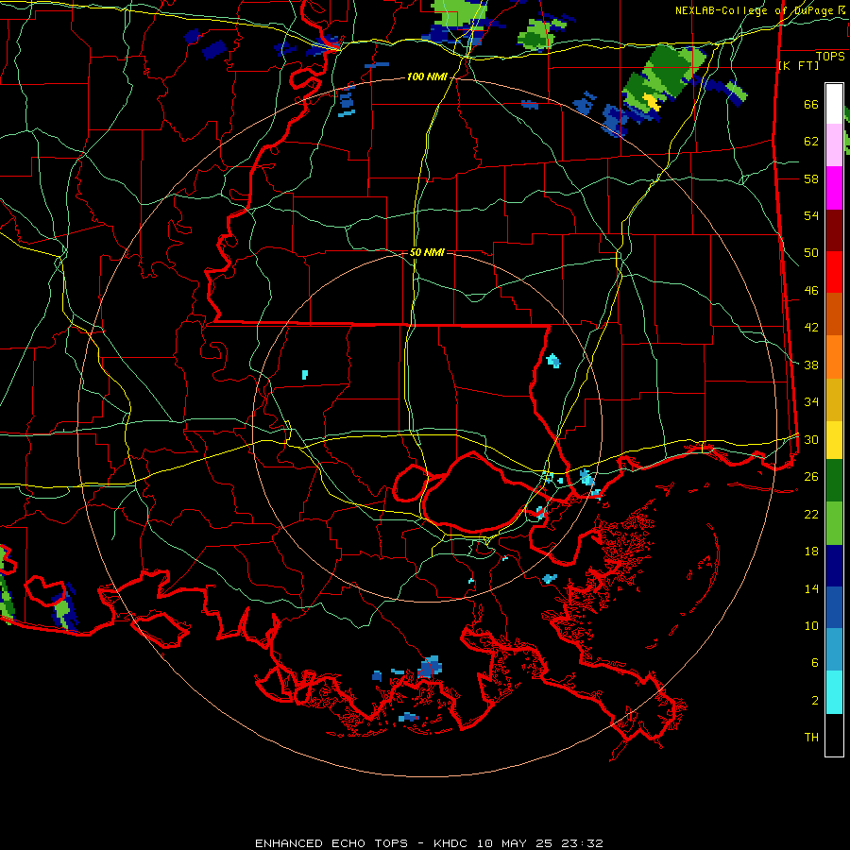This screenshot has width=850, height=850.
Task: Click the "58" legend value
Action: [x=811, y=178]
